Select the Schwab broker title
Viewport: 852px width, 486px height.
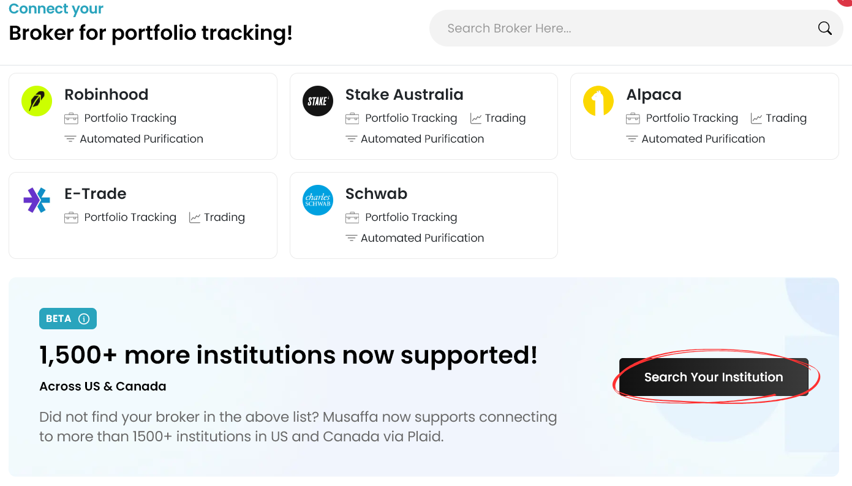click(x=376, y=193)
